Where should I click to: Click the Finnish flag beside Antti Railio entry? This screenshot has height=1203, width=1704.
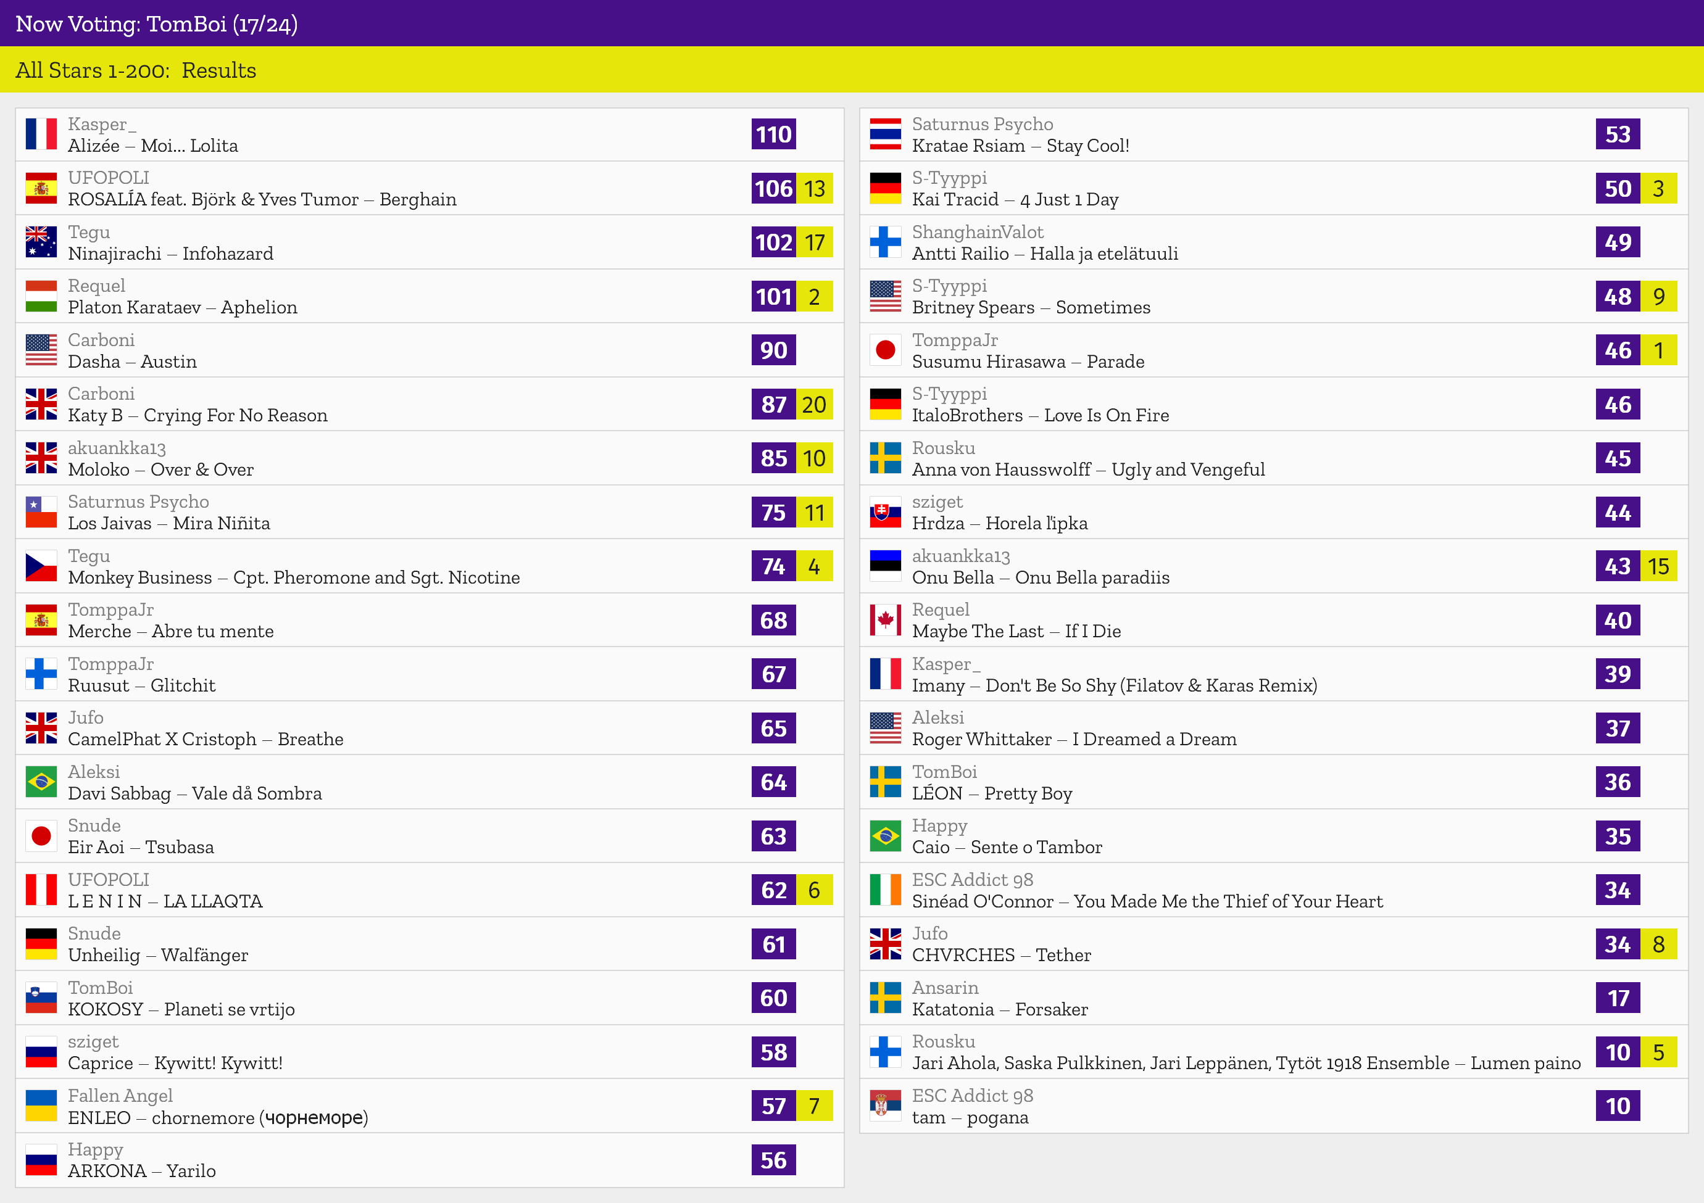point(886,242)
